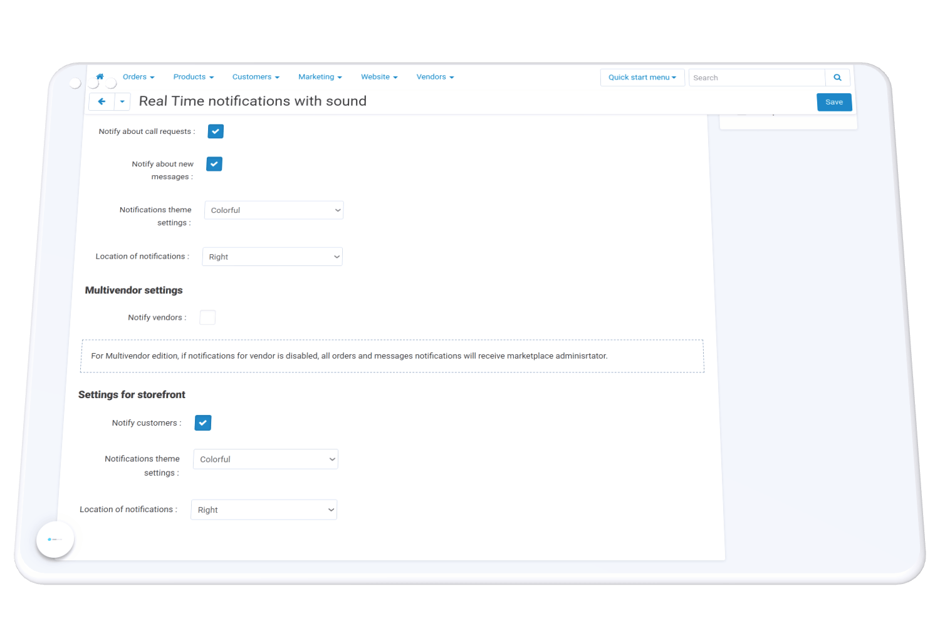The height and width of the screenshot is (626, 940).
Task: Click the Save button
Action: (834, 102)
